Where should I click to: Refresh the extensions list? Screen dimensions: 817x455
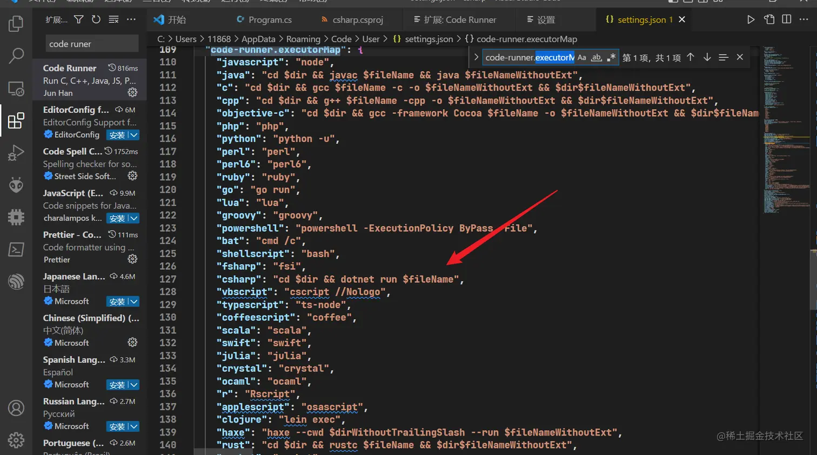coord(96,19)
